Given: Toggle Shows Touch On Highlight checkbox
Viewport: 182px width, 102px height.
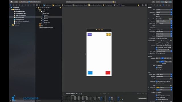Looking at the screenshot, I should pos(156,46).
